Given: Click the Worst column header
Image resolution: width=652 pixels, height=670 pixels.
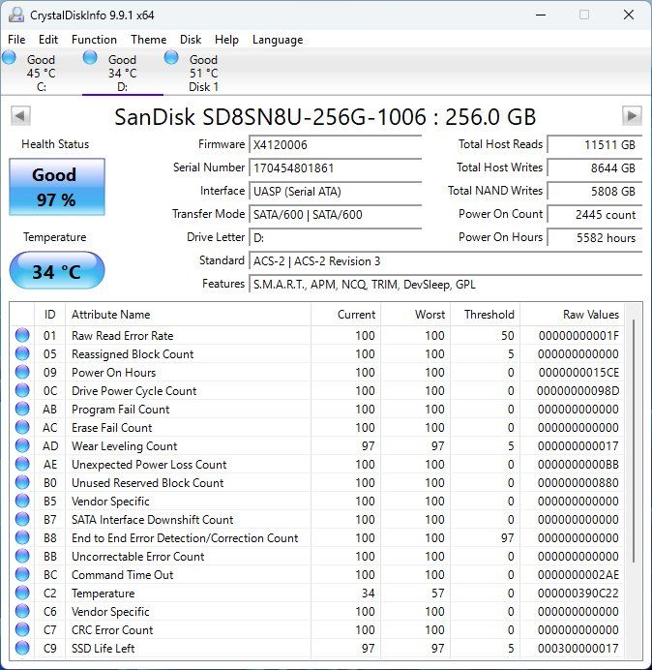Looking at the screenshot, I should click(415, 315).
